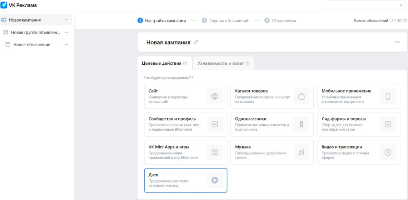This screenshot has width=408, height=200.
Task: Click the grid icon beside Новая группа объявлений
Action: click(5, 32)
